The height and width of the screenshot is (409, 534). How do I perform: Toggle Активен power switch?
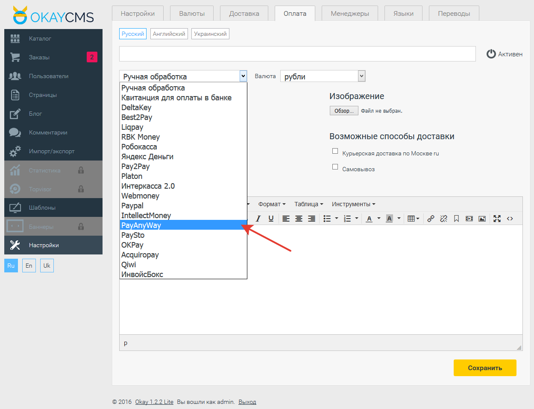point(491,54)
